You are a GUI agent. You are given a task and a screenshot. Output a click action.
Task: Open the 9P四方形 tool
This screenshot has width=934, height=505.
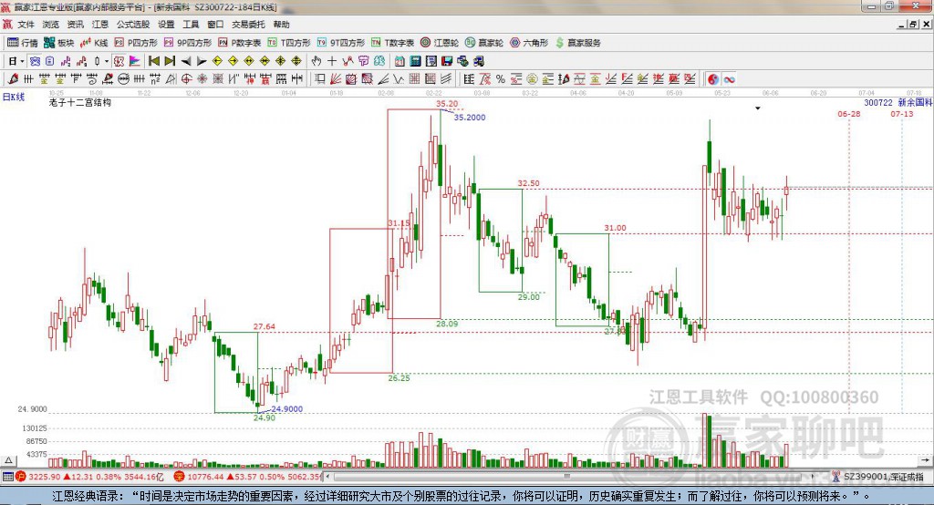pos(188,43)
